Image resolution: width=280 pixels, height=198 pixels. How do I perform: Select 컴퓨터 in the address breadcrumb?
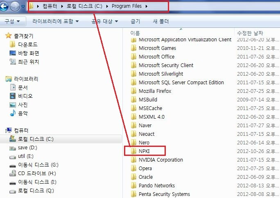(50, 6)
